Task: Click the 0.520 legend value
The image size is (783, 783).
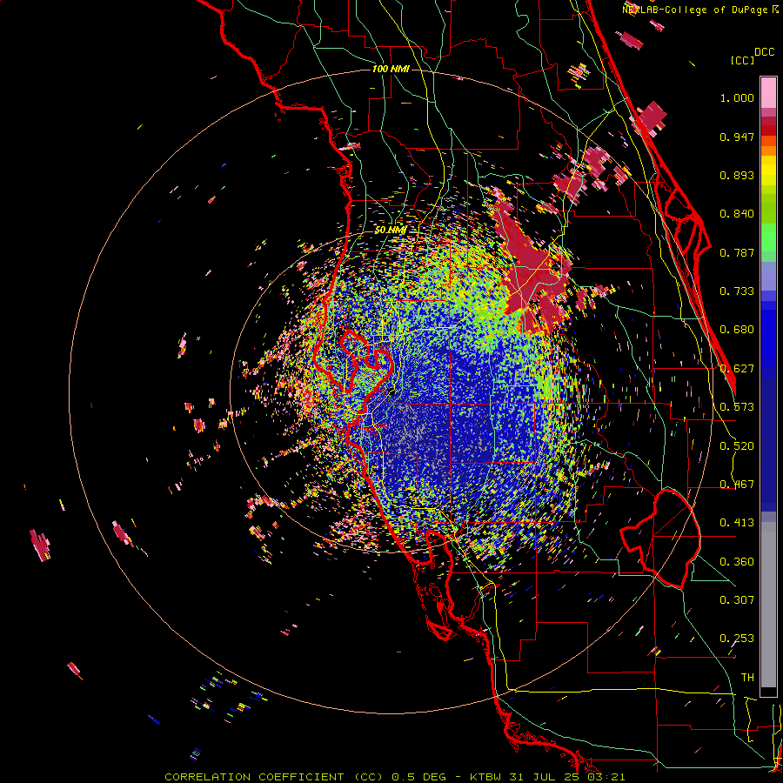Action: coord(737,446)
